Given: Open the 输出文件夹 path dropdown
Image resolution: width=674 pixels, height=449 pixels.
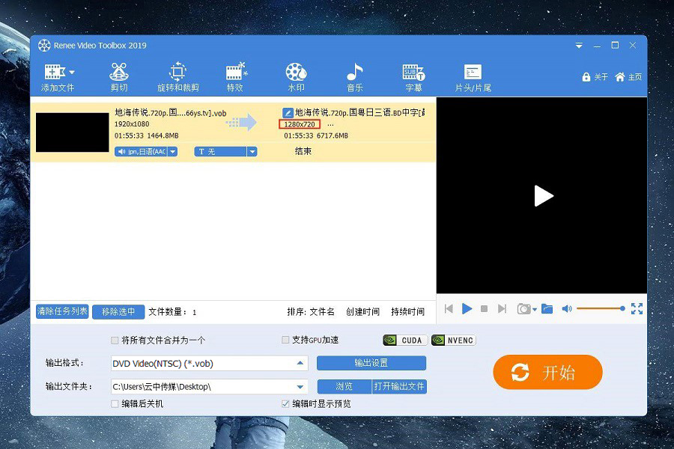Looking at the screenshot, I should pyautogui.click(x=300, y=387).
